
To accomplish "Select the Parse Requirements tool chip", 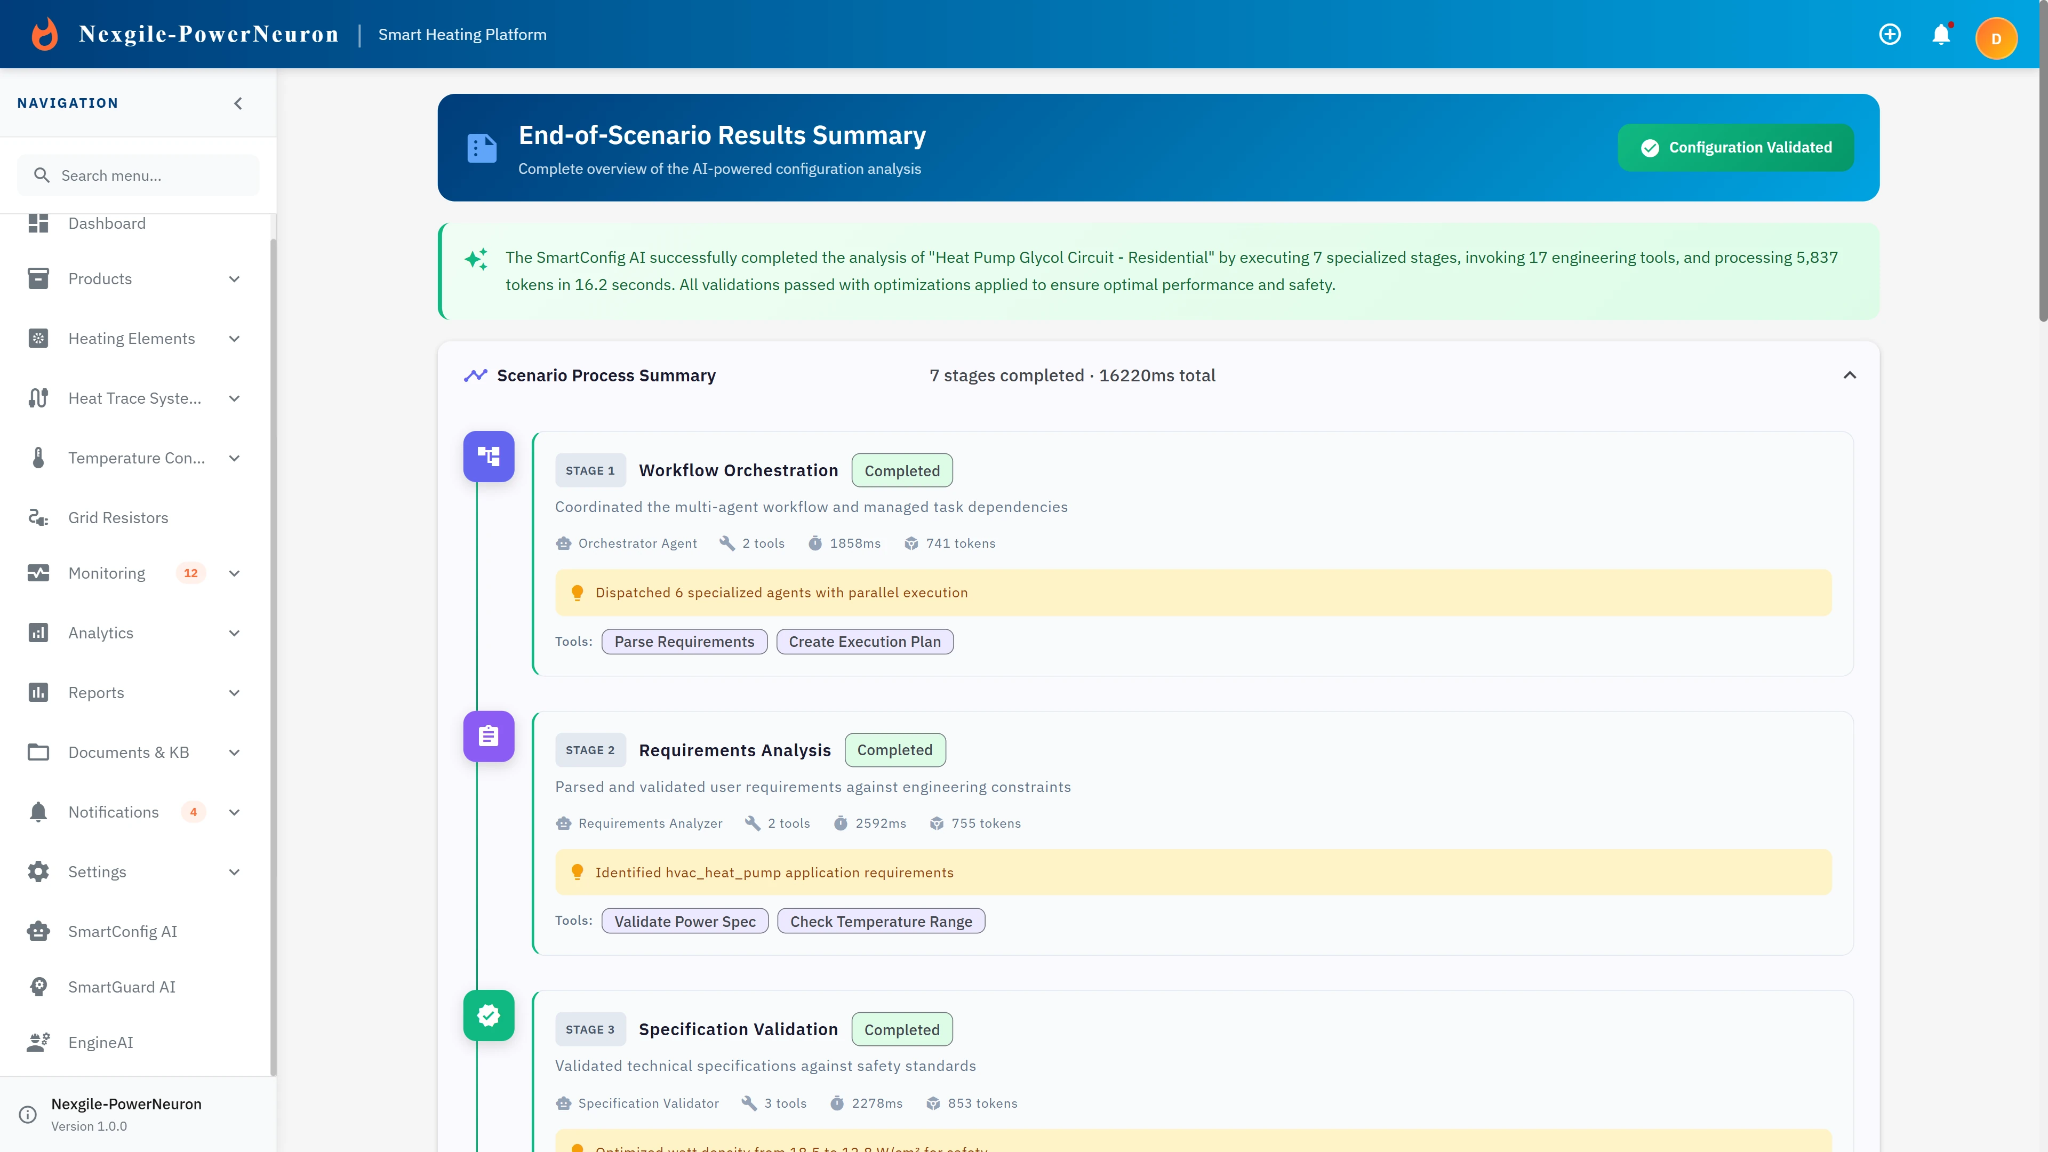I will 684,641.
